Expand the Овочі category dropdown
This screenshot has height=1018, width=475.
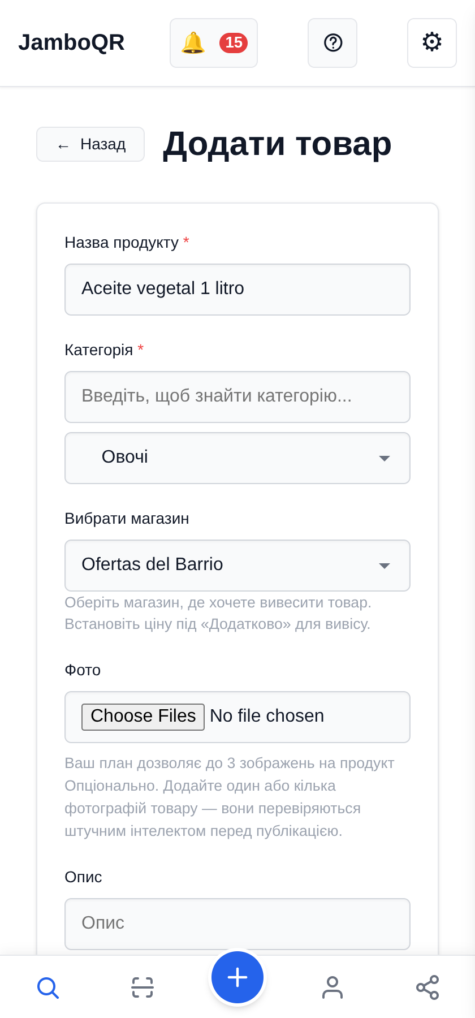237,458
